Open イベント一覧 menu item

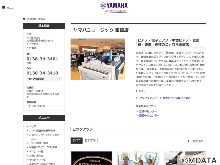(36, 152)
